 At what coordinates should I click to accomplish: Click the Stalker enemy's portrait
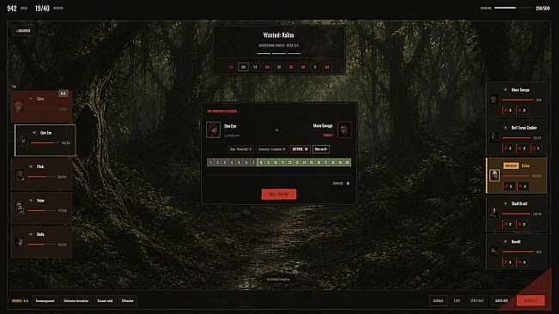pyautogui.click(x=494, y=137)
